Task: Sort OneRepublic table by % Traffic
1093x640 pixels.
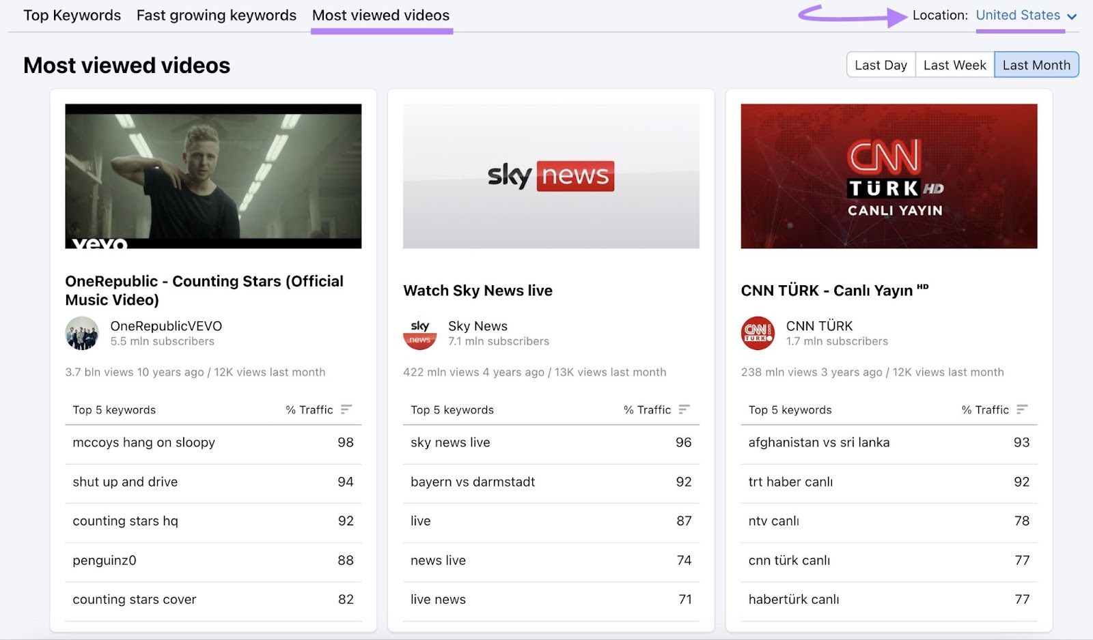Action: tap(347, 409)
